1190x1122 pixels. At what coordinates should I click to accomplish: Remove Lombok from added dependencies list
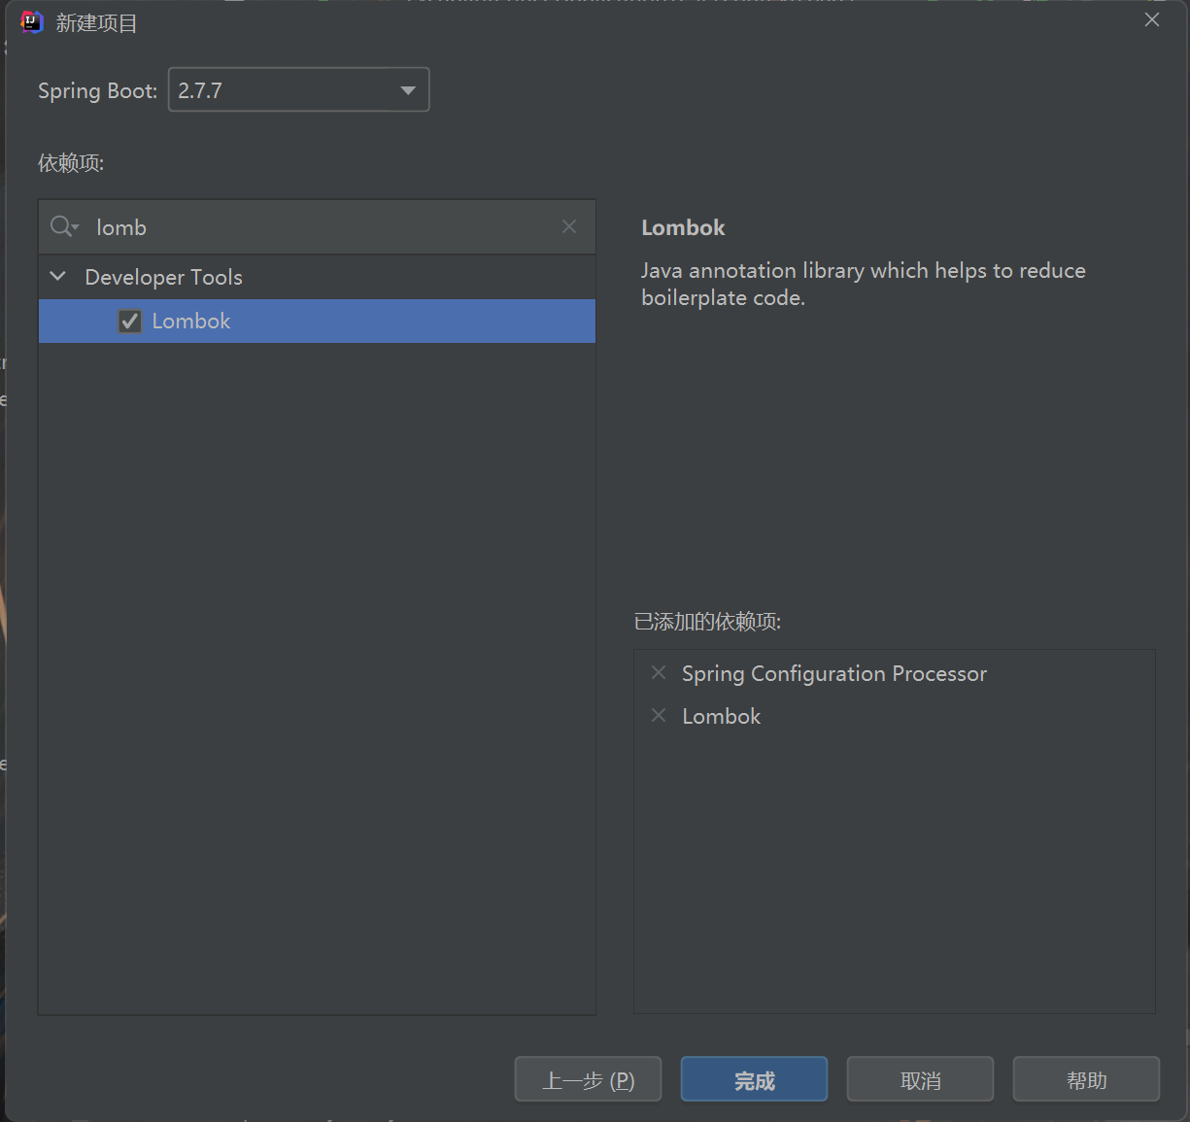pyautogui.click(x=659, y=715)
